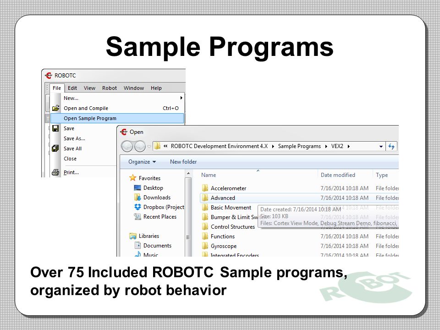This screenshot has height=330, width=440.
Task: Select Downloads in Favorites
Action: click(157, 197)
